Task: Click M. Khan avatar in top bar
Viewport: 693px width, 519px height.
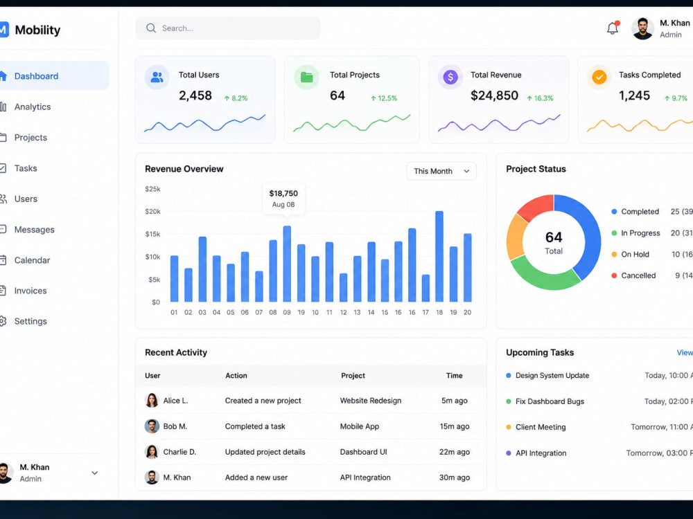Action: [x=642, y=28]
